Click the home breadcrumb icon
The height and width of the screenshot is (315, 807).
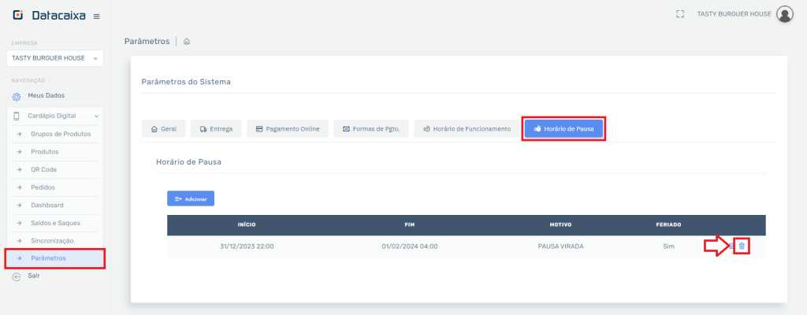(x=187, y=42)
